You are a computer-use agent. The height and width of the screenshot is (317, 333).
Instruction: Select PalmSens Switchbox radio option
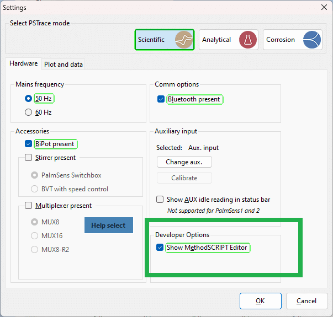(34, 175)
